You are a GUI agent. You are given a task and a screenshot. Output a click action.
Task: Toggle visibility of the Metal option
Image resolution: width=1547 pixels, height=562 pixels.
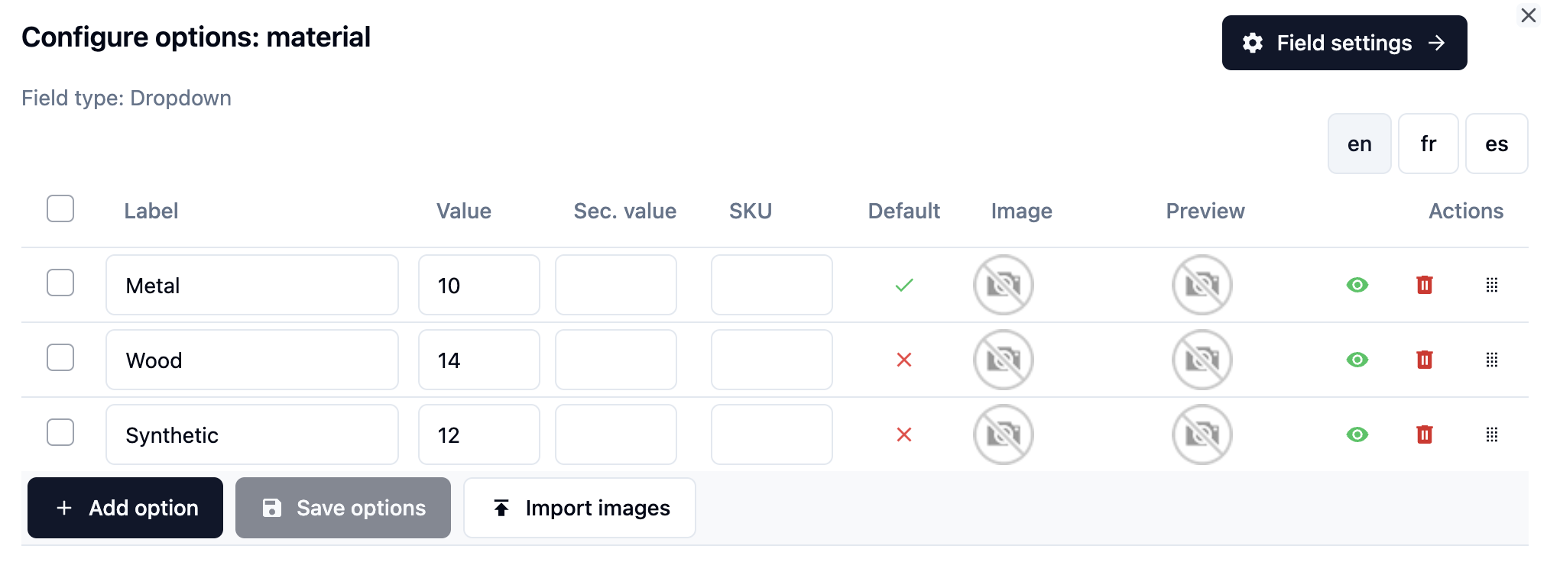tap(1357, 285)
